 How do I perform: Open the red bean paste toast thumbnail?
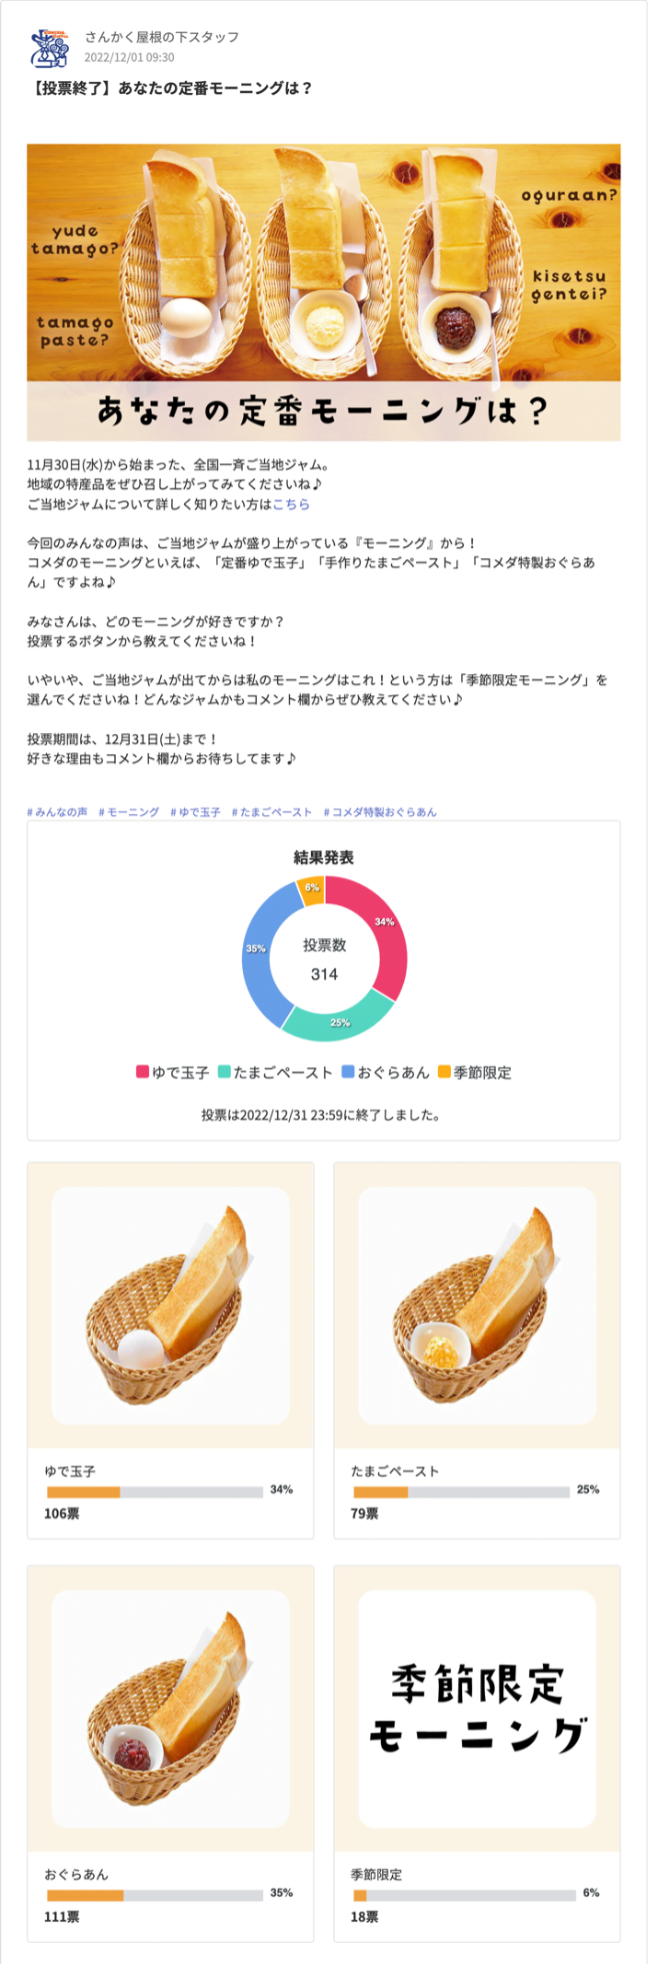point(170,1709)
